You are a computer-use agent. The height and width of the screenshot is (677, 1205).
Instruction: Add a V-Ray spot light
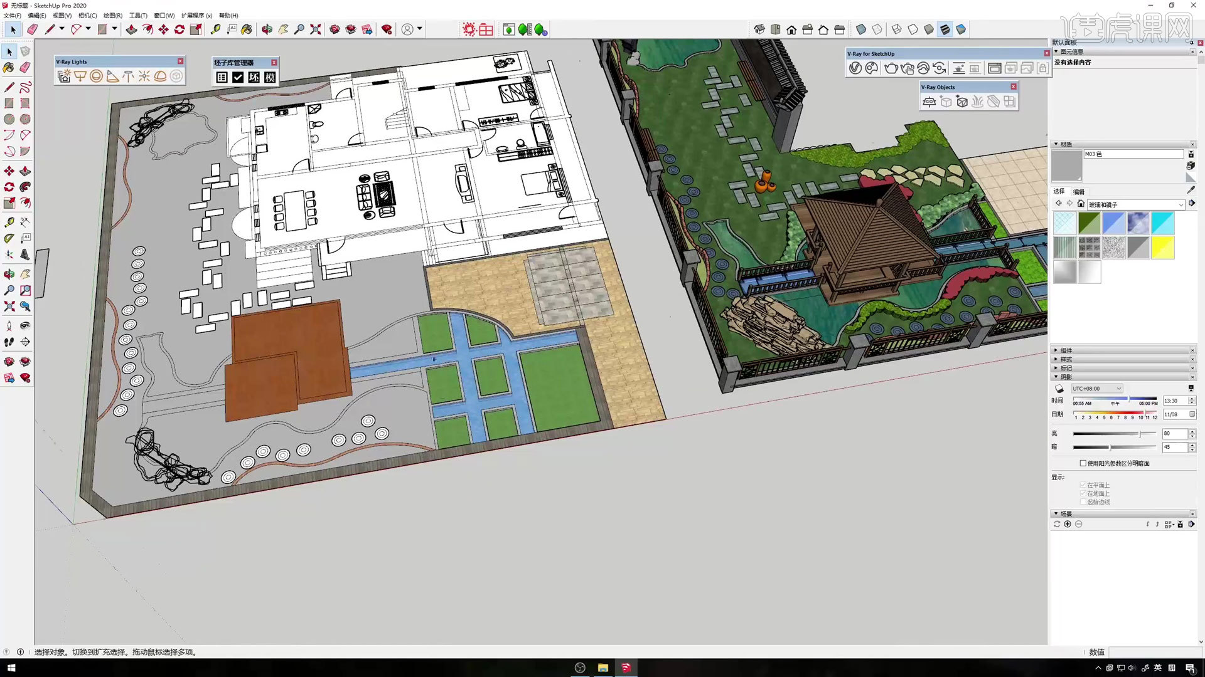(112, 76)
